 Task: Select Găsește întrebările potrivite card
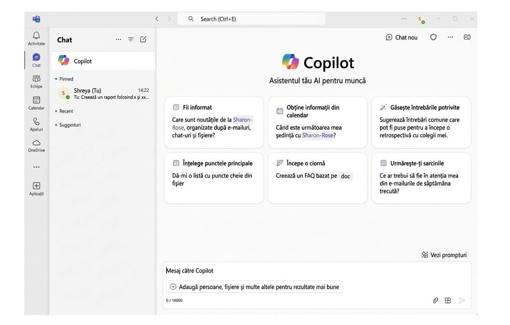click(421, 122)
